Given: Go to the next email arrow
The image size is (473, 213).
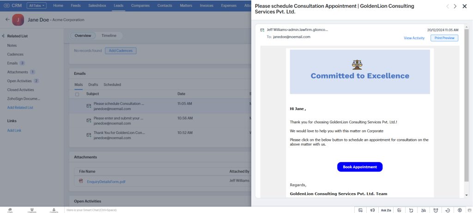Looking at the screenshot, I should click(x=455, y=6).
